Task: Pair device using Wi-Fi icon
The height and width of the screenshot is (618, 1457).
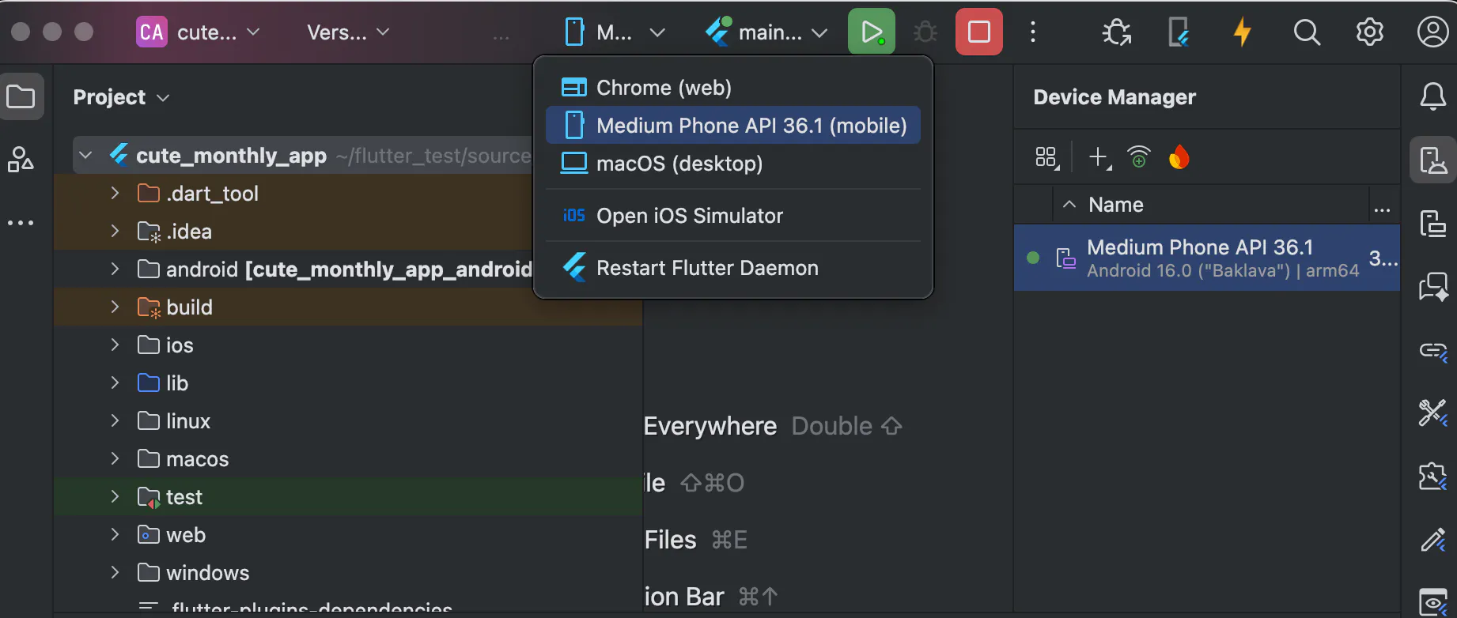Action: [x=1138, y=157]
